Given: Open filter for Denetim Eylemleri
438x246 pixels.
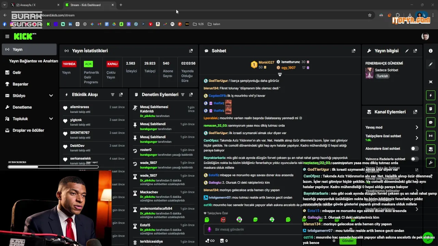Looking at the screenshot, I should [x=183, y=95].
